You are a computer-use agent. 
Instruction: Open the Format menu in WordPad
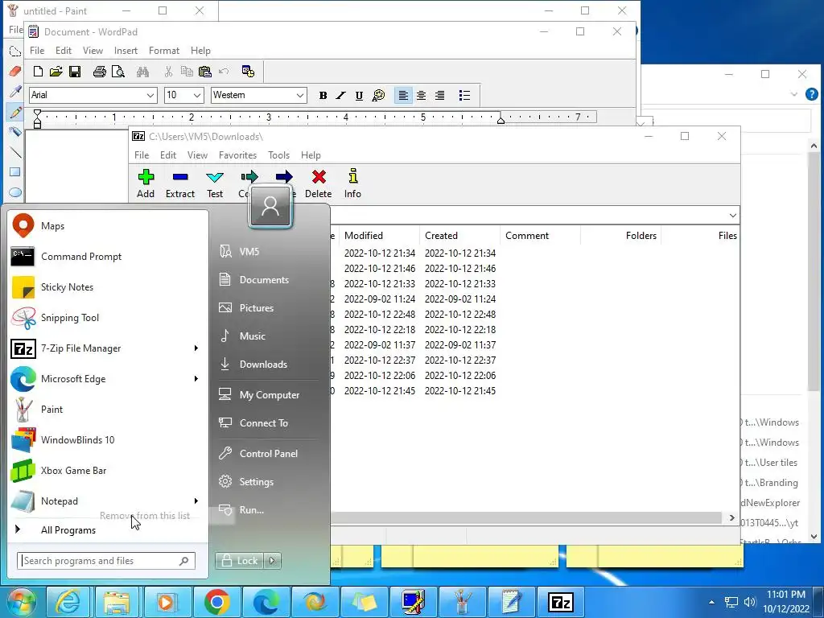(x=164, y=51)
